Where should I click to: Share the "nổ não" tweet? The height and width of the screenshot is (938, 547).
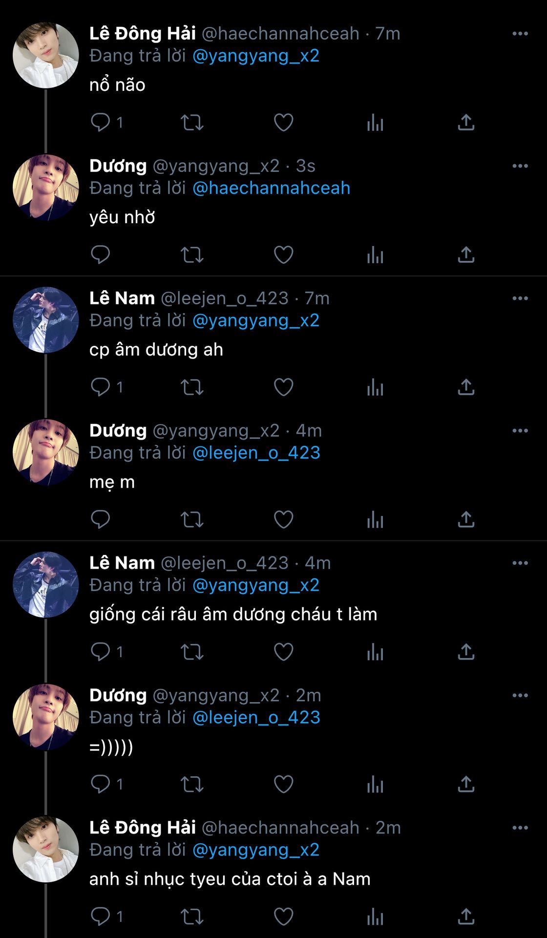point(466,122)
